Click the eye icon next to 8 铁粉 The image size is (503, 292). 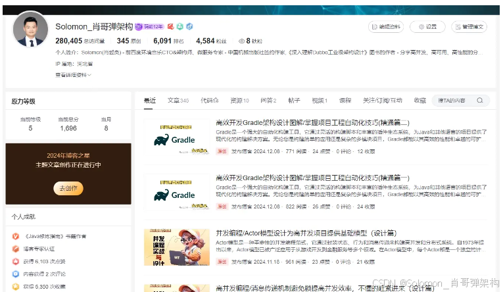[241, 41]
